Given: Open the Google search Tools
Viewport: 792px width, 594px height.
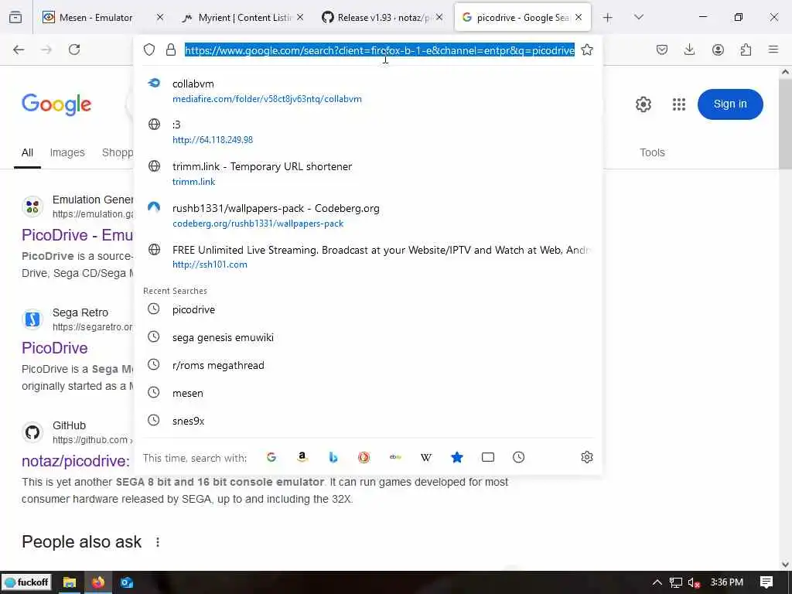Looking at the screenshot, I should click(652, 152).
